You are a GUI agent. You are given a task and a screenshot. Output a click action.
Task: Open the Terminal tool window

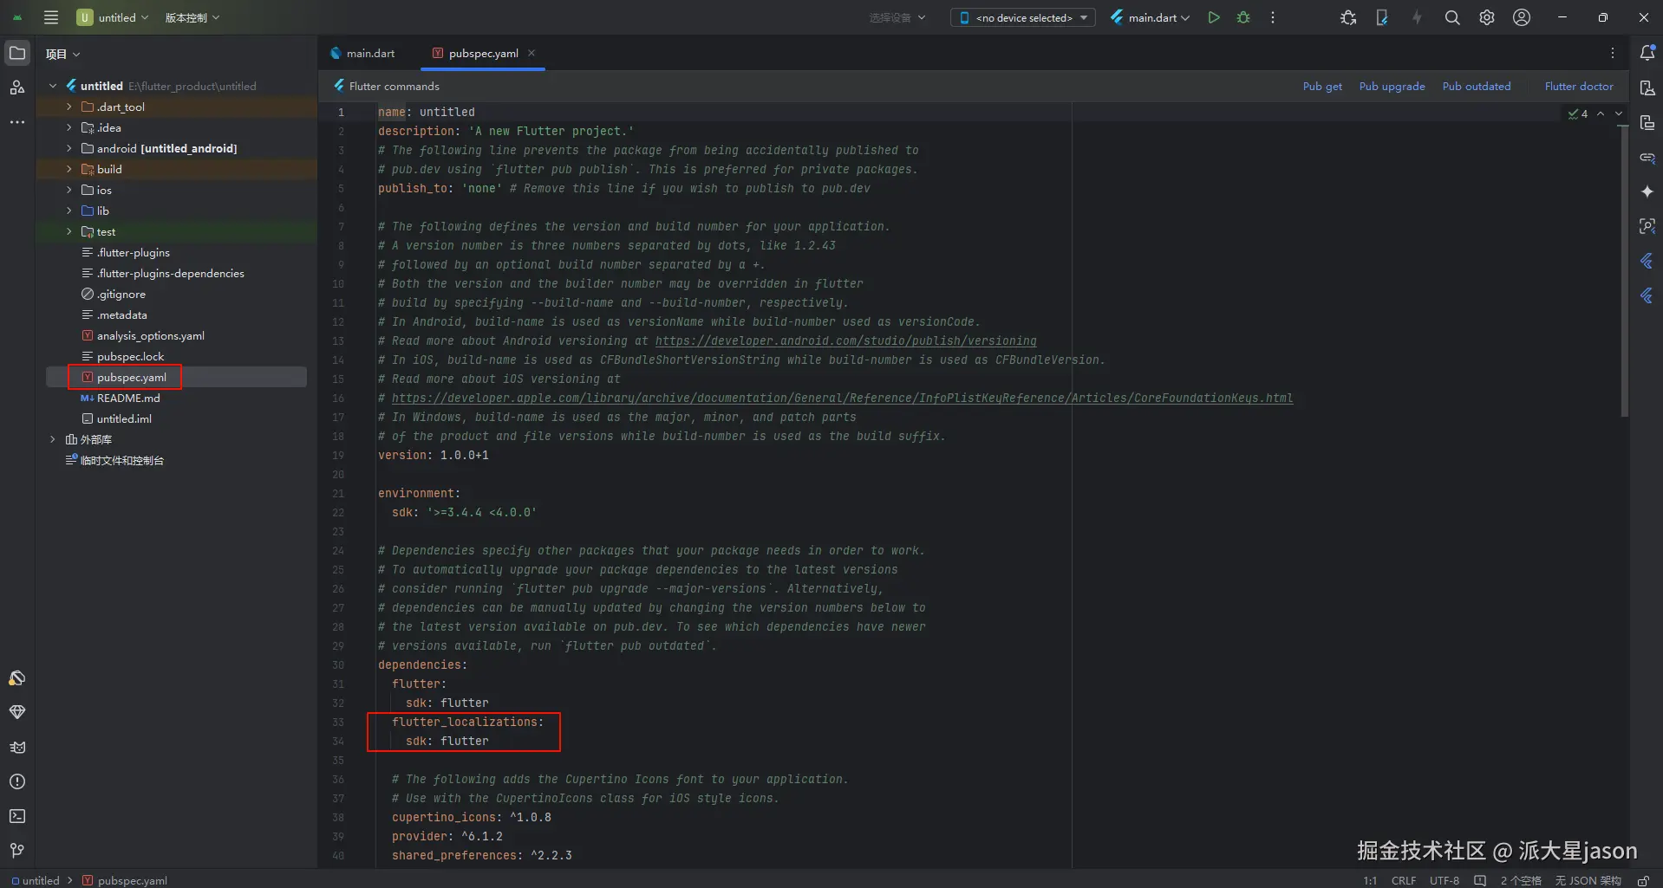click(17, 816)
